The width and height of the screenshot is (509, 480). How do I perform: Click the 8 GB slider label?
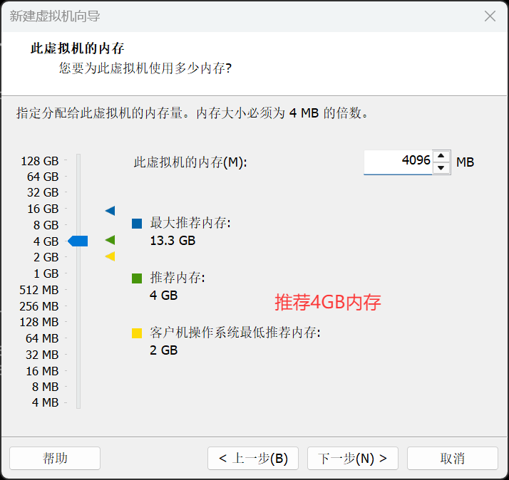point(46,225)
